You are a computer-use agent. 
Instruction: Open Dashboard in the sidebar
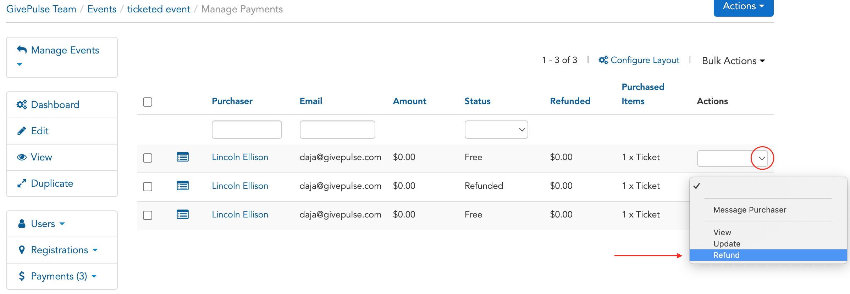pyautogui.click(x=55, y=104)
